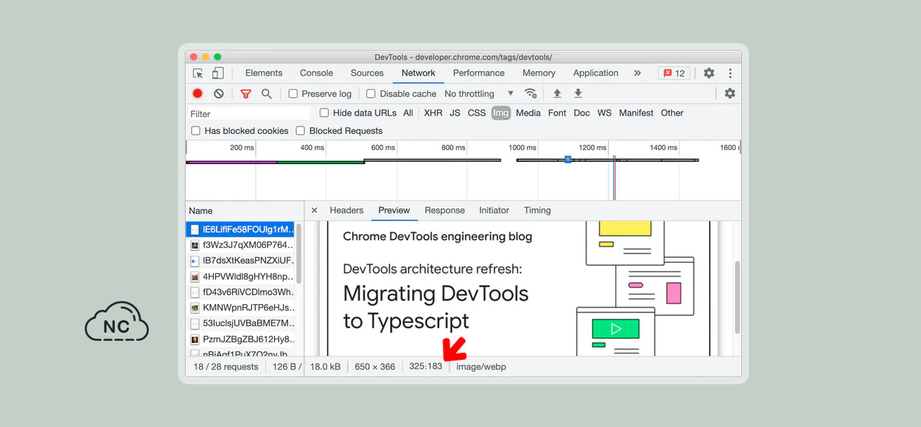
Task: Check Hide data URLs
Action: [x=324, y=113]
